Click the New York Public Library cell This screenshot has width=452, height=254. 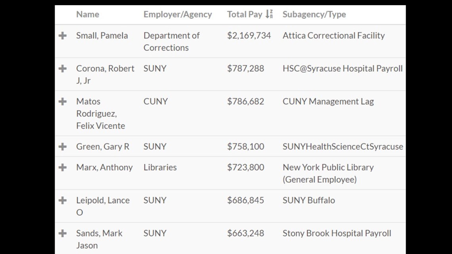point(328,174)
